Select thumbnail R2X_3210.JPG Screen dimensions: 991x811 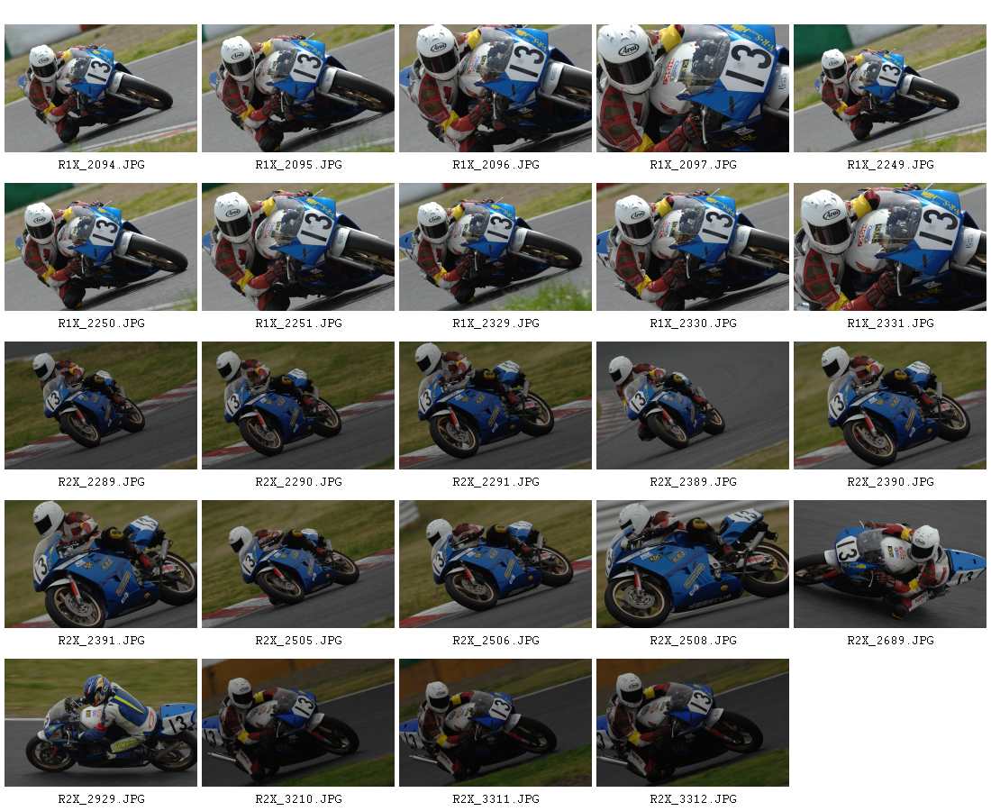point(298,723)
